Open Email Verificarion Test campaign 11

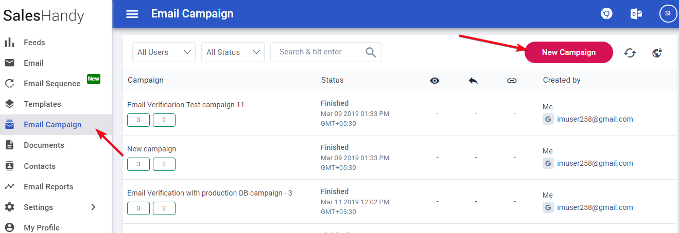[x=186, y=105]
